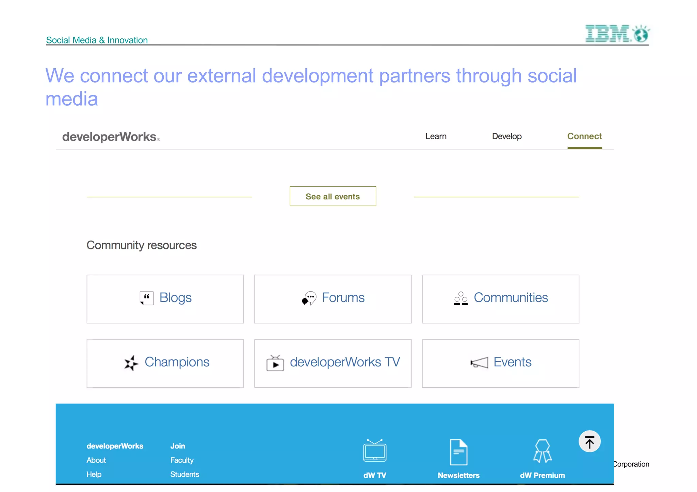
Task: Click the dW Premium footer label
Action: [542, 475]
